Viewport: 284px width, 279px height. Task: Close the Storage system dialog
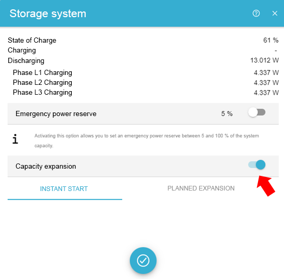pyautogui.click(x=275, y=13)
